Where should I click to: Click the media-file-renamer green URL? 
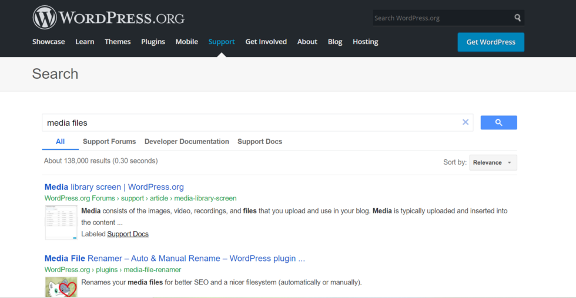tap(113, 270)
